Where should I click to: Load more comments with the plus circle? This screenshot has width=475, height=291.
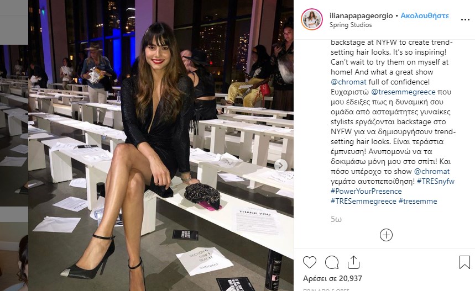[386, 235]
